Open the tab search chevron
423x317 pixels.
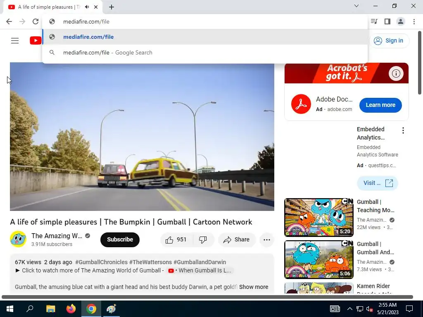356,6
